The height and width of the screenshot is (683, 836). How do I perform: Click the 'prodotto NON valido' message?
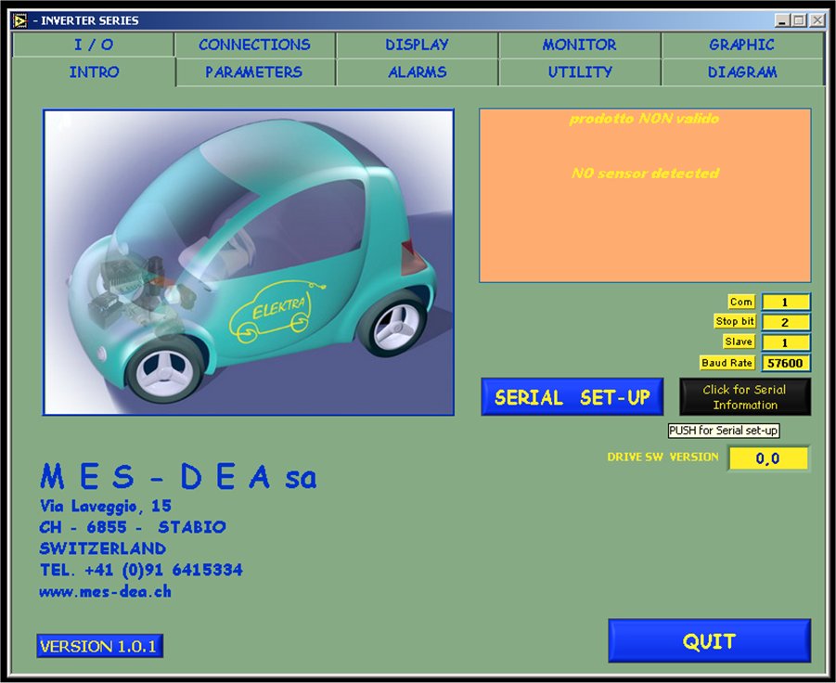click(x=644, y=119)
